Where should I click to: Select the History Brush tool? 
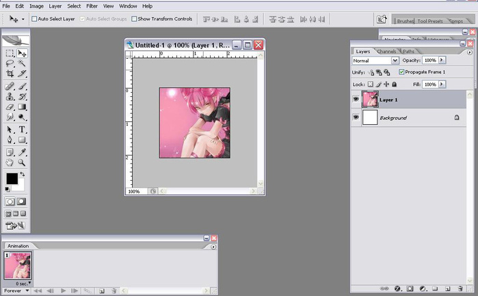[22, 97]
